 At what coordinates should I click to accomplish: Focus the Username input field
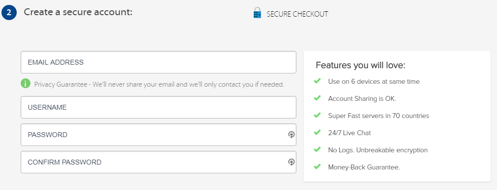point(158,107)
